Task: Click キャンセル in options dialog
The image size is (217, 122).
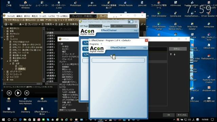Action: click(x=182, y=115)
